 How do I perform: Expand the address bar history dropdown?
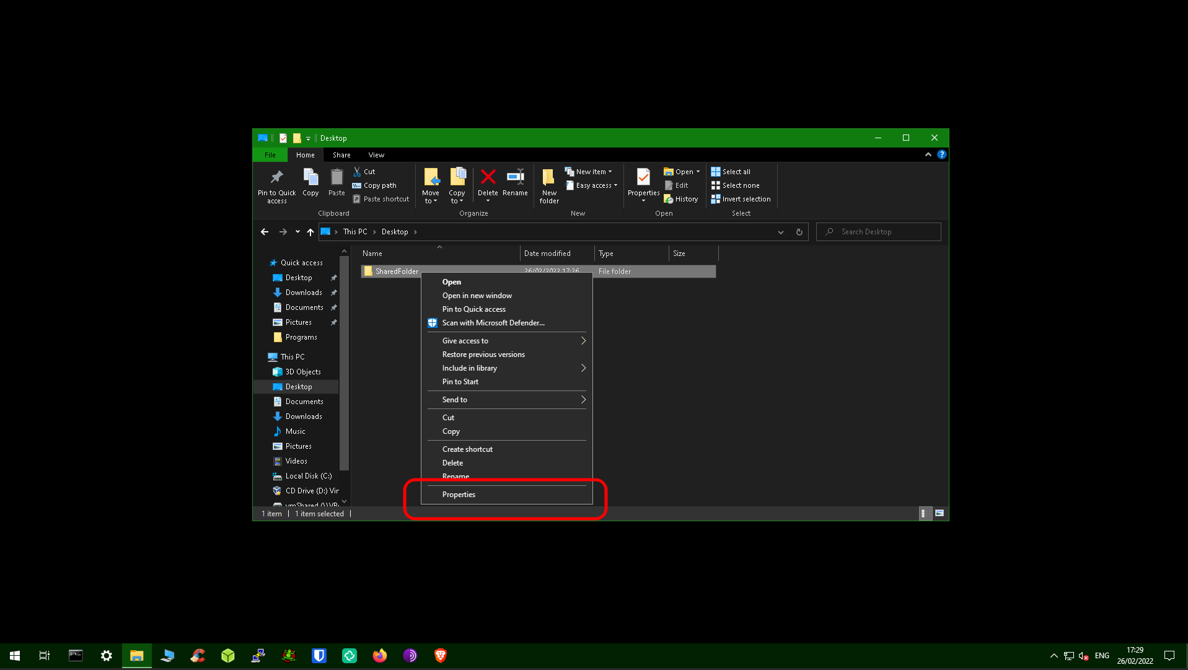[781, 232]
